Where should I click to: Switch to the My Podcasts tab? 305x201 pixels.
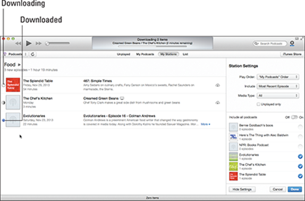click(x=145, y=54)
